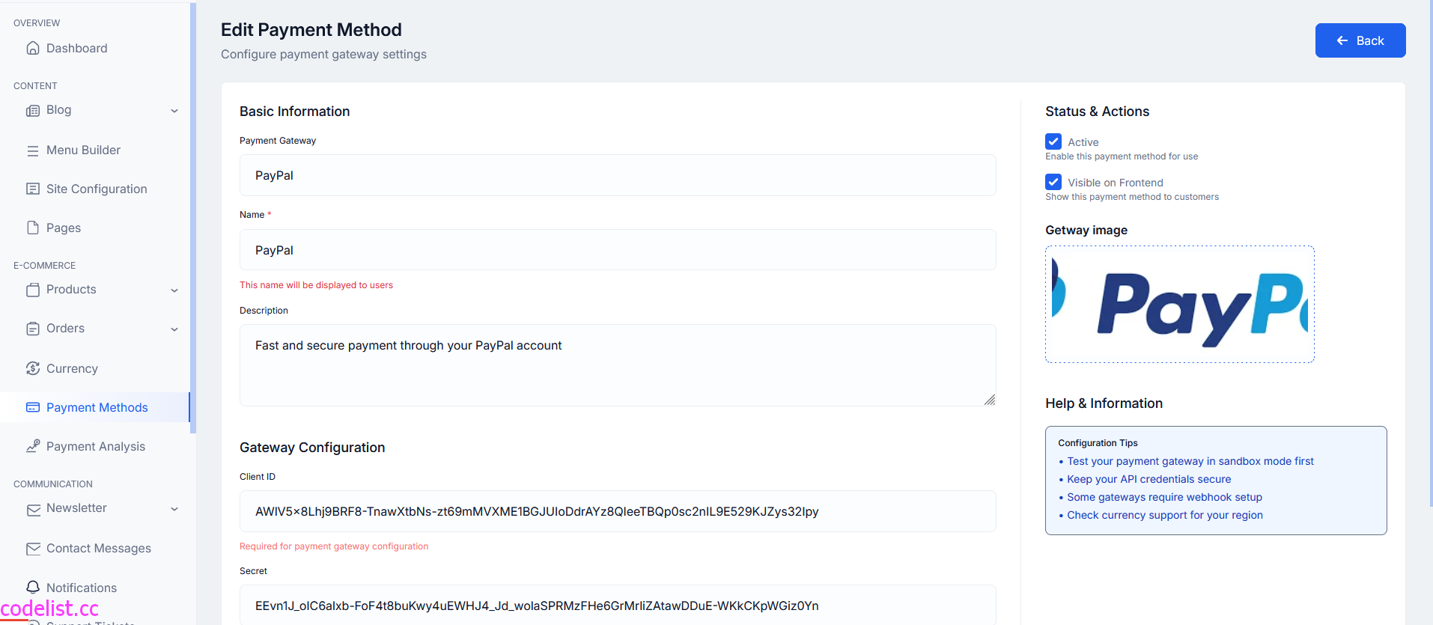1433x625 pixels.
Task: Expand the Newsletter submenu chevron
Action: point(174,509)
